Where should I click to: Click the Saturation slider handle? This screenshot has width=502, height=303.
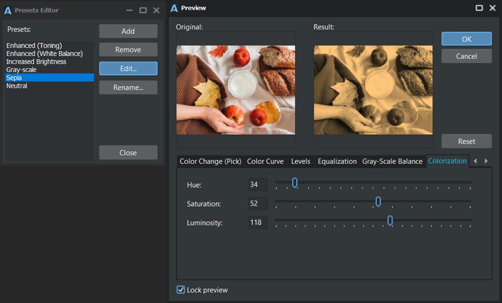tap(378, 202)
